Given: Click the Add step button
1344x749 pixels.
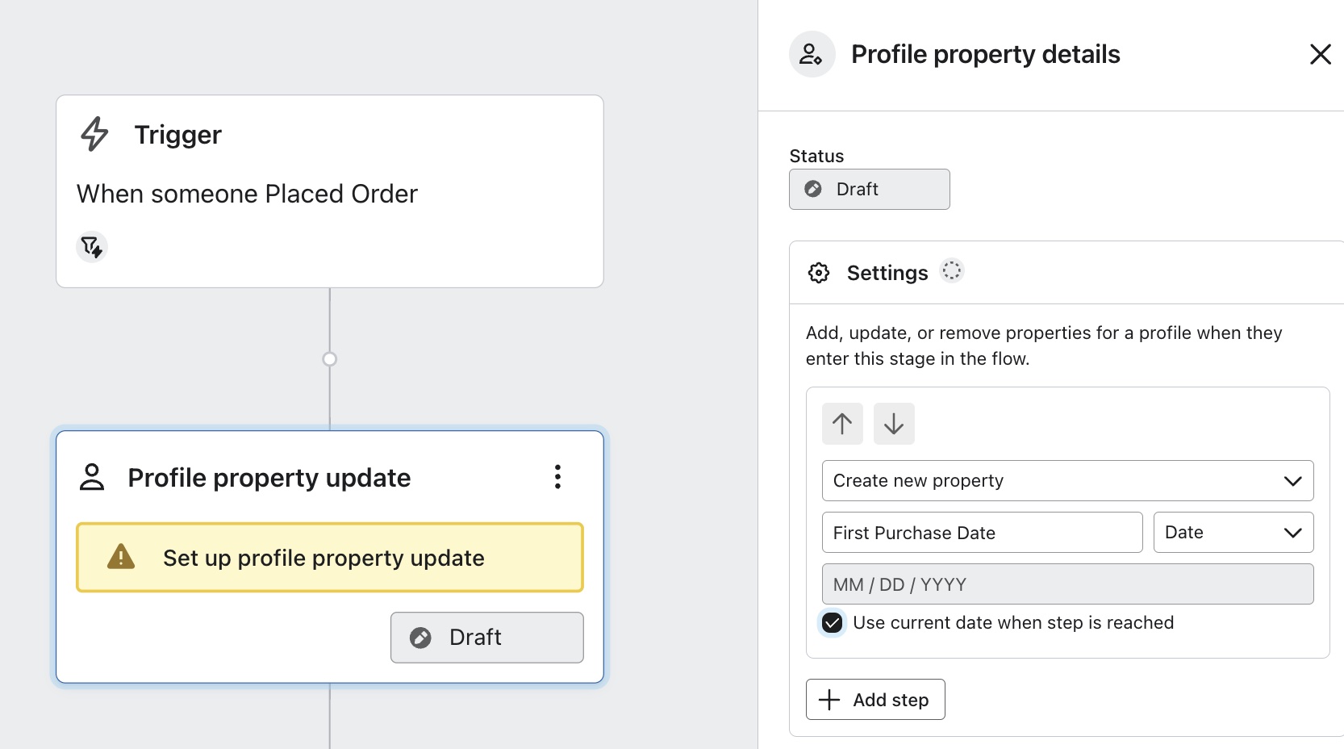Looking at the screenshot, I should pos(874,699).
